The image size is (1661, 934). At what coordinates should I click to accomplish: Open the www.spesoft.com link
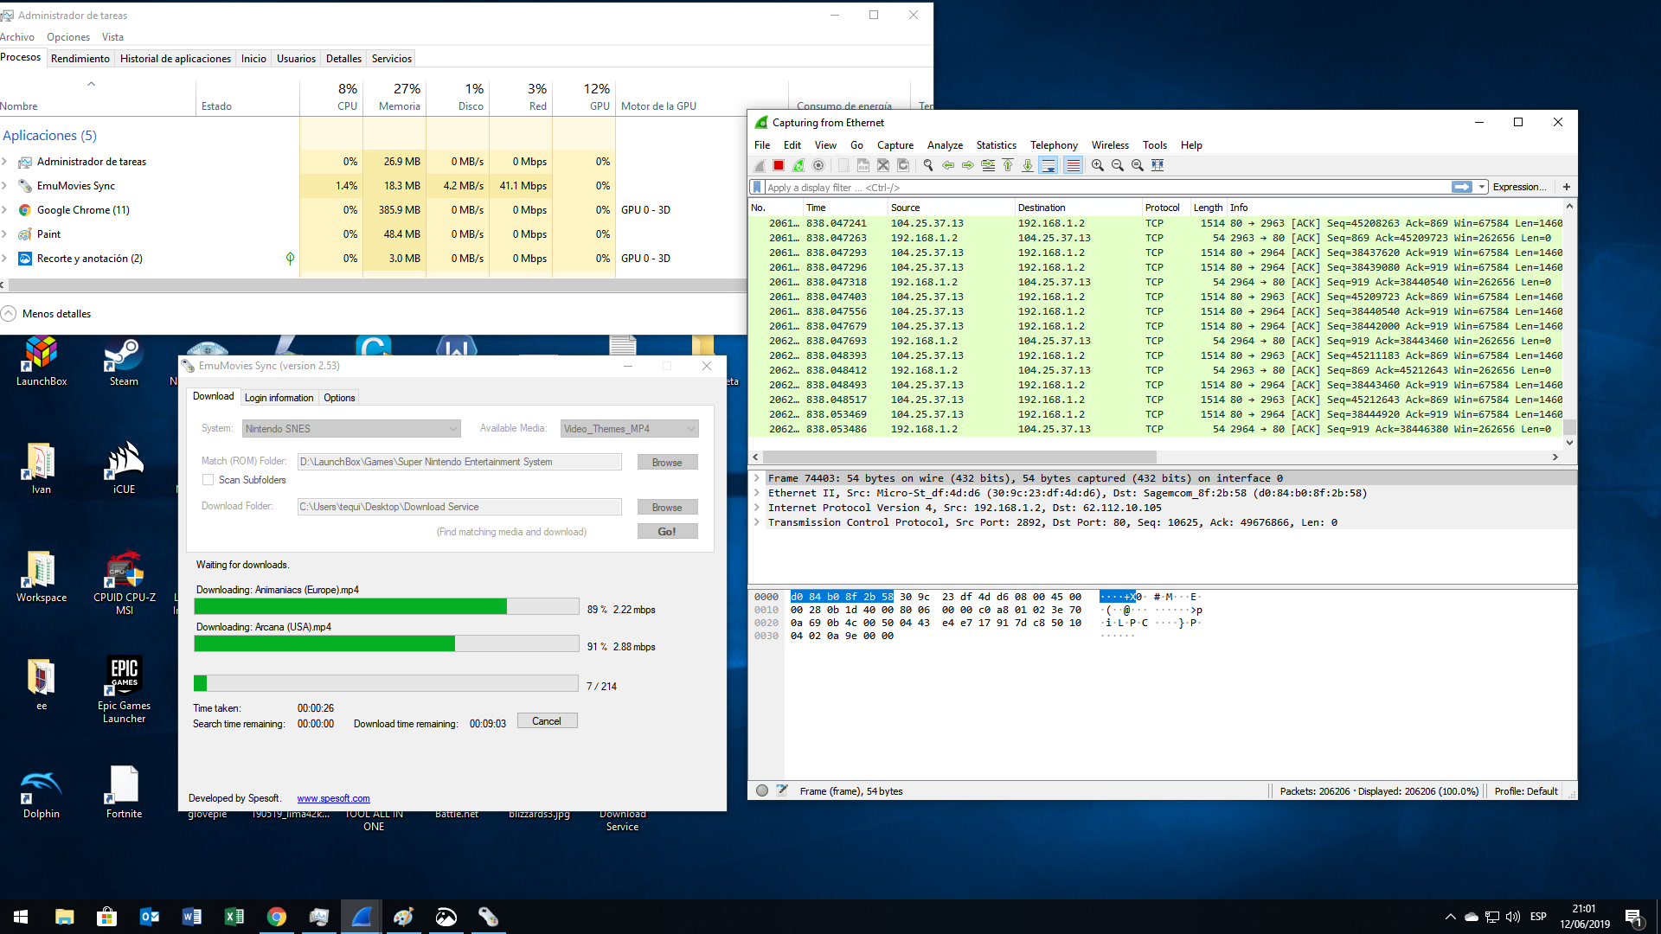coord(333,798)
